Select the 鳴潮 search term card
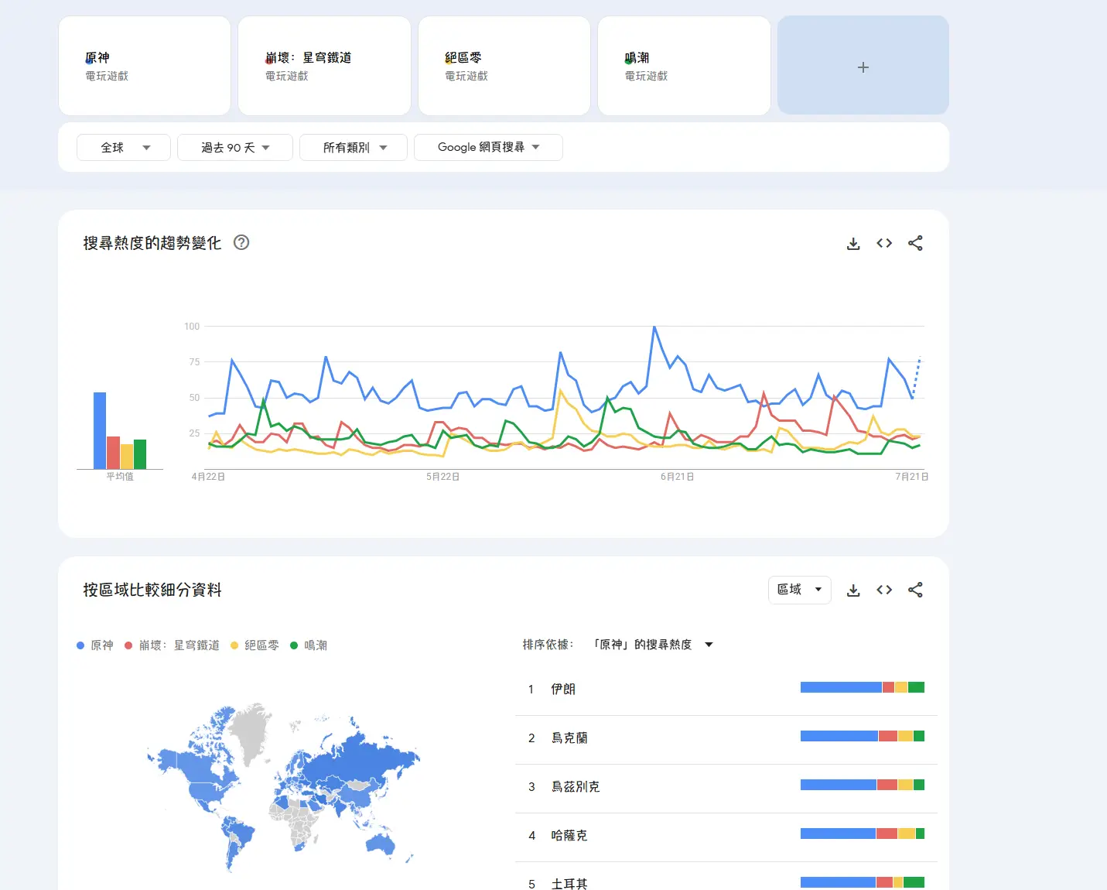Screen dimensions: 1107x890 click(684, 66)
